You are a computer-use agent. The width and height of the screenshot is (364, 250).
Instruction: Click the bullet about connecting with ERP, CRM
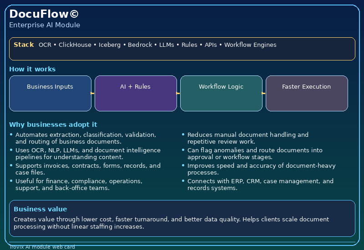click(260, 185)
